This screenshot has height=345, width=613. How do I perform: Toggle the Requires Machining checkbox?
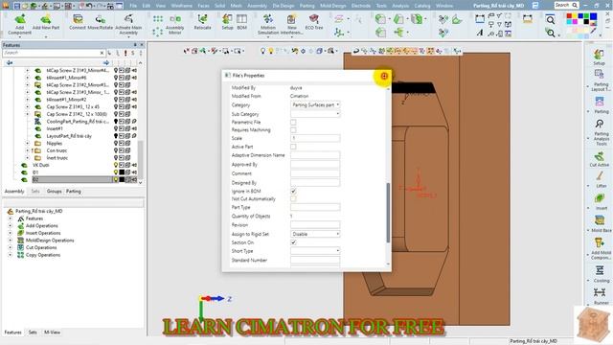coord(293,130)
